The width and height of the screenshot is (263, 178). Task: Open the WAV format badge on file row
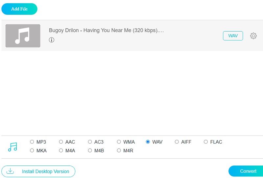233,36
